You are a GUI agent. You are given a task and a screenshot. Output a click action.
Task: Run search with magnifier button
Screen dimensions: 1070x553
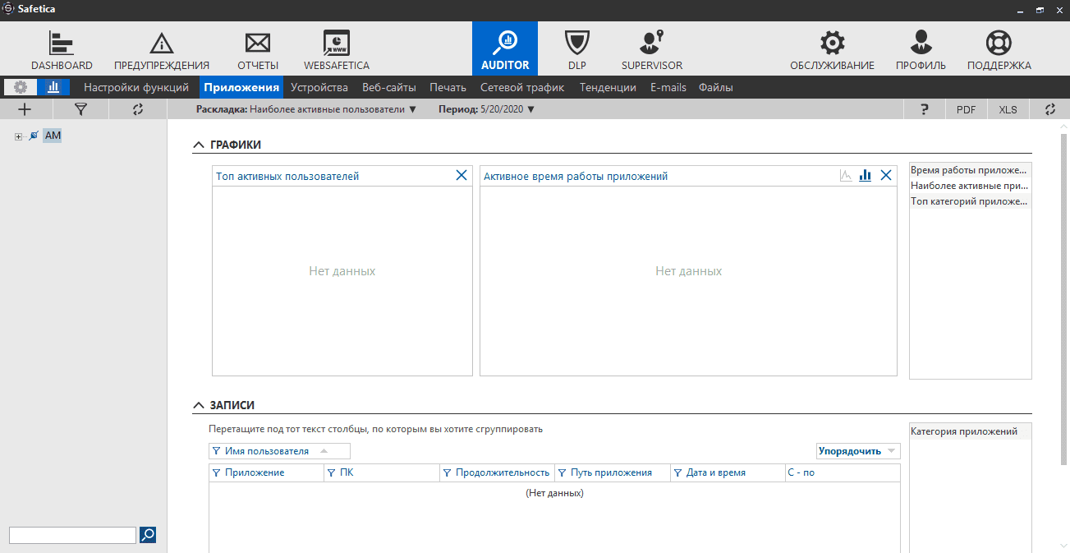point(148,535)
